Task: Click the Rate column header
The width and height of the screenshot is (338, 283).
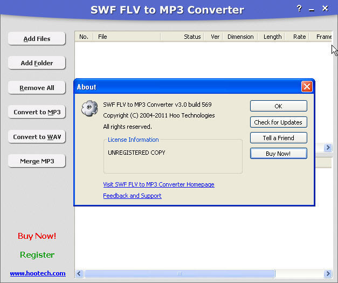Action: pyautogui.click(x=297, y=37)
